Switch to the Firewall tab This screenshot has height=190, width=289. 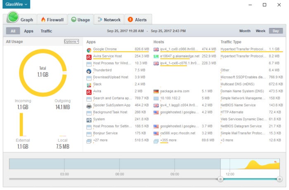(x=52, y=19)
